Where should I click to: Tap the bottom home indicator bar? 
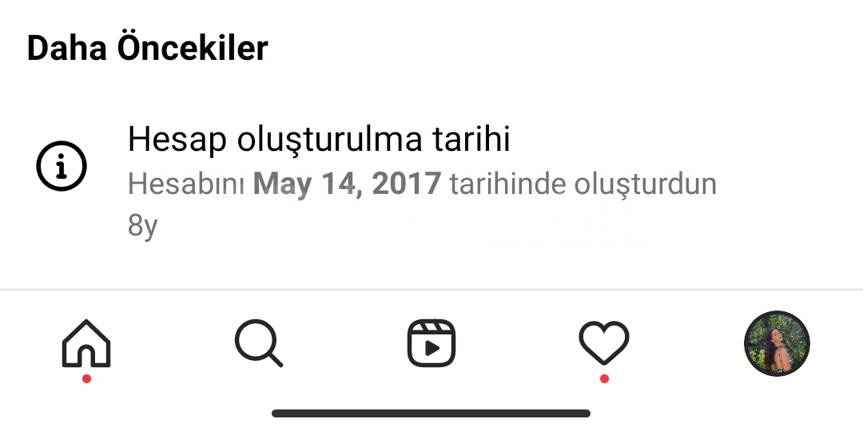tap(431, 413)
